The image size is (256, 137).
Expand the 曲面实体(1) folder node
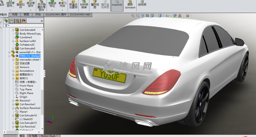(x=13, y=75)
